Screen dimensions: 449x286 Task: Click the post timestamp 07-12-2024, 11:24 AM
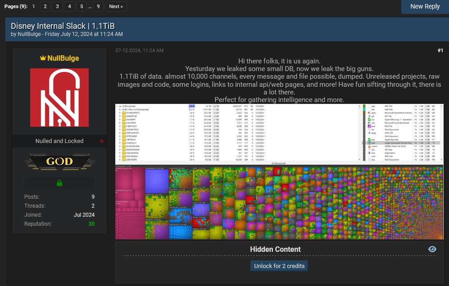[140, 50]
